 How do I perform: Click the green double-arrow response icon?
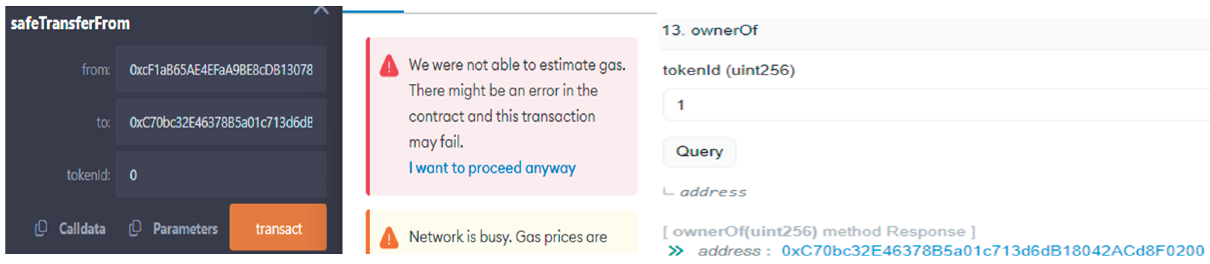click(675, 251)
